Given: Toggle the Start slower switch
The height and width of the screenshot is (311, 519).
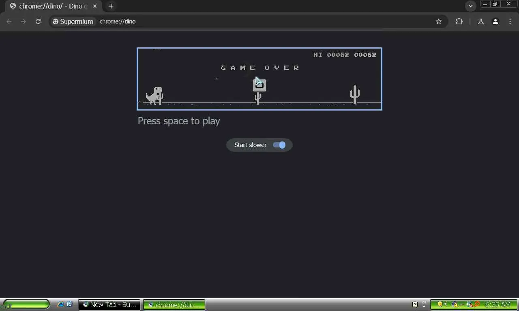Looking at the screenshot, I should [279, 145].
